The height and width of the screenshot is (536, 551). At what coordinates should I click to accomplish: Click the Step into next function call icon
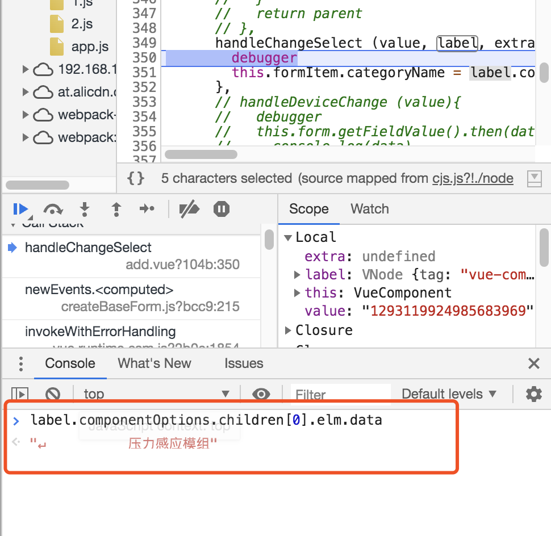(x=85, y=209)
